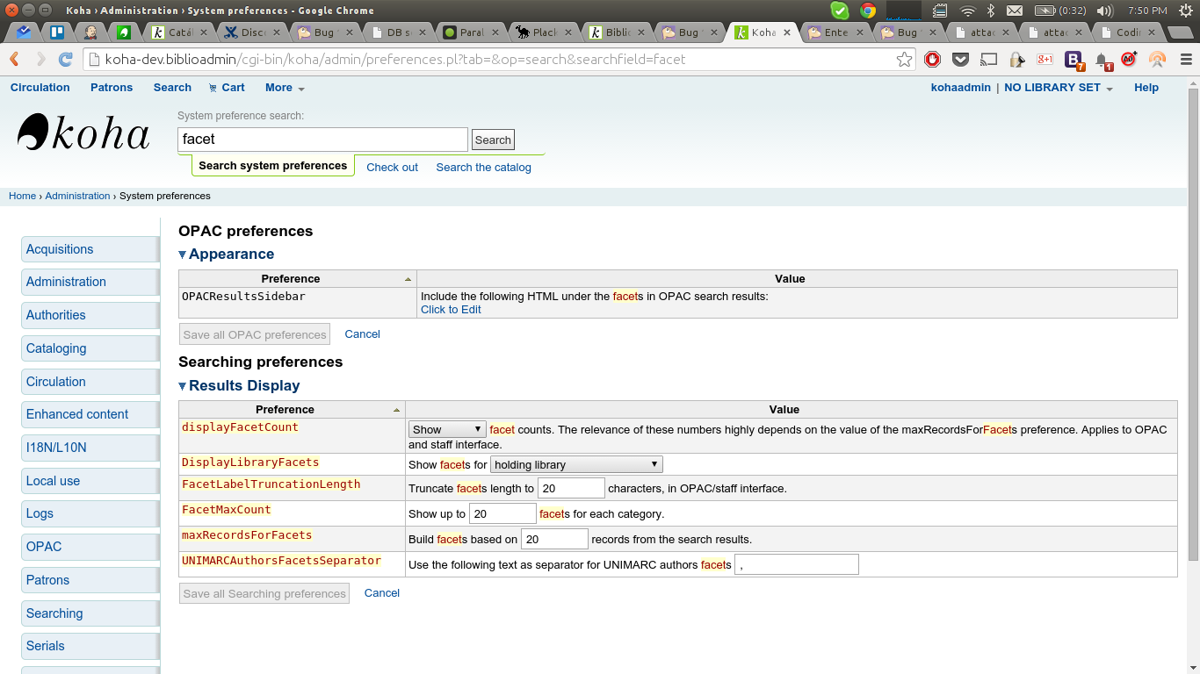Click the Pocket extension icon

[960, 60]
